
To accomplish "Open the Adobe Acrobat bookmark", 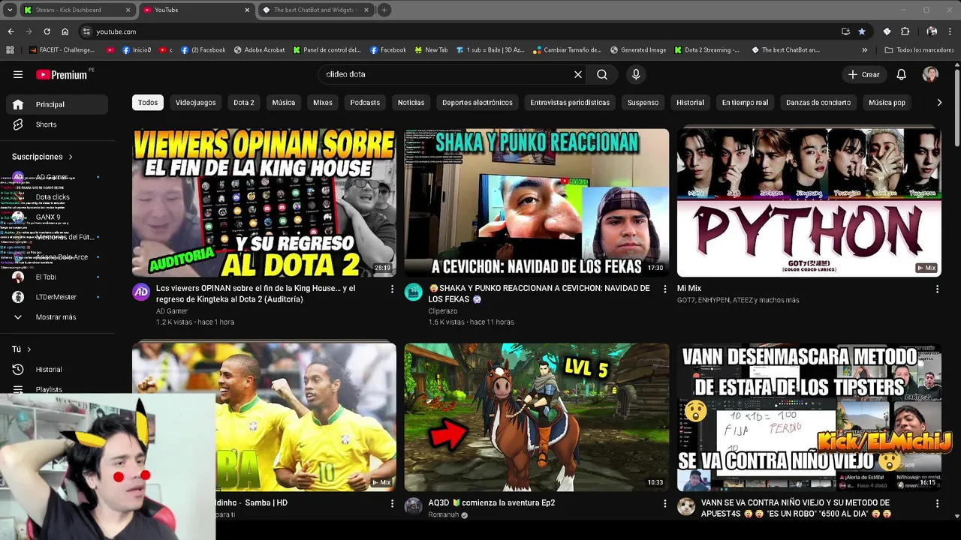I will tap(260, 50).
